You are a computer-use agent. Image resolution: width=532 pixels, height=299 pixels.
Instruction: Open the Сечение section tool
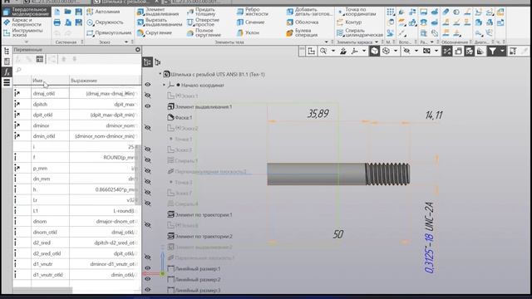point(251,22)
